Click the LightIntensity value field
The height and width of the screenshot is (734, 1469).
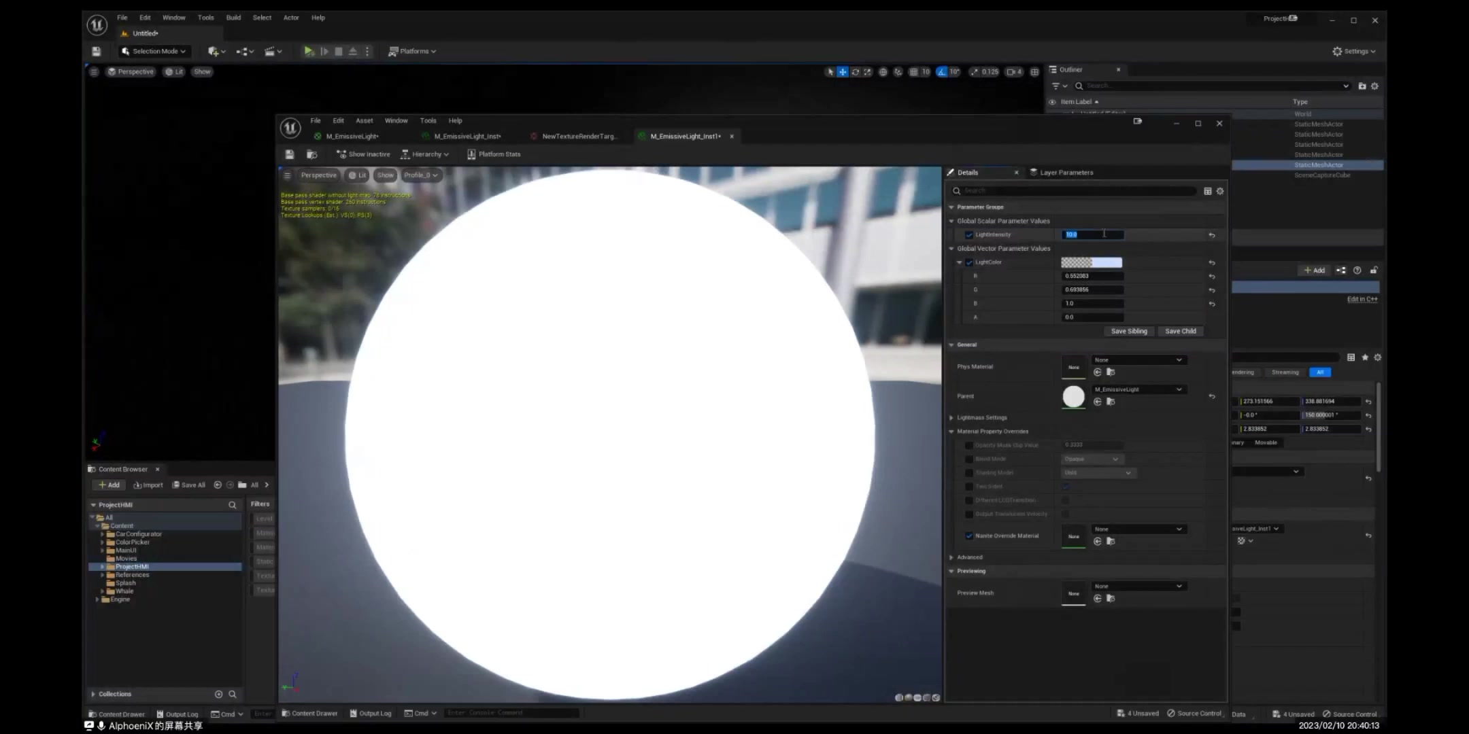coord(1093,235)
